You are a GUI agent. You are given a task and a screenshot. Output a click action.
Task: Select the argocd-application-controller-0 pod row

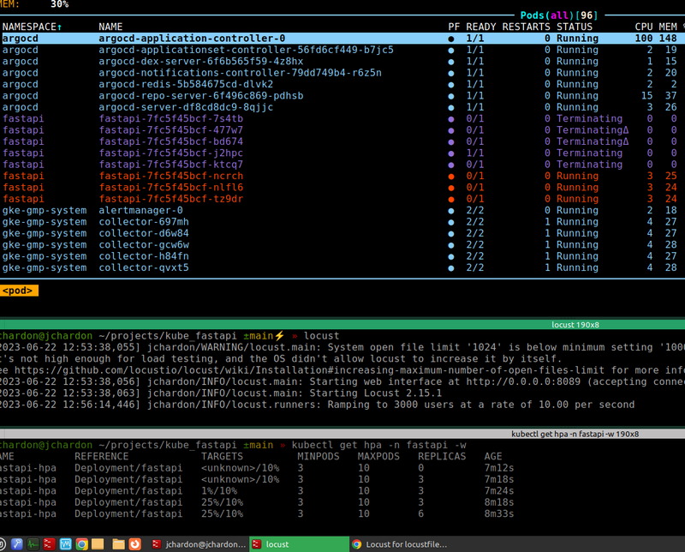(x=342, y=38)
